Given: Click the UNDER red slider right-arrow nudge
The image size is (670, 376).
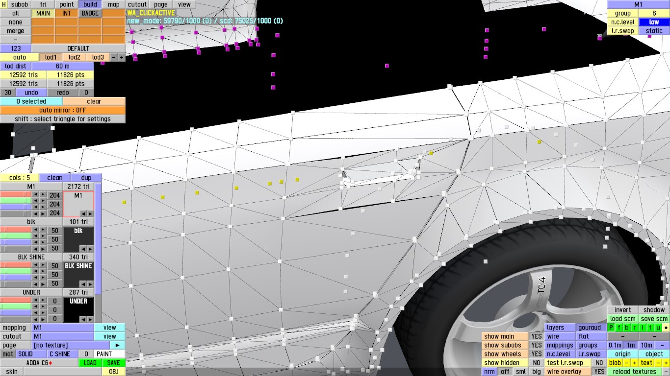Looking at the screenshot, I should [43, 301].
